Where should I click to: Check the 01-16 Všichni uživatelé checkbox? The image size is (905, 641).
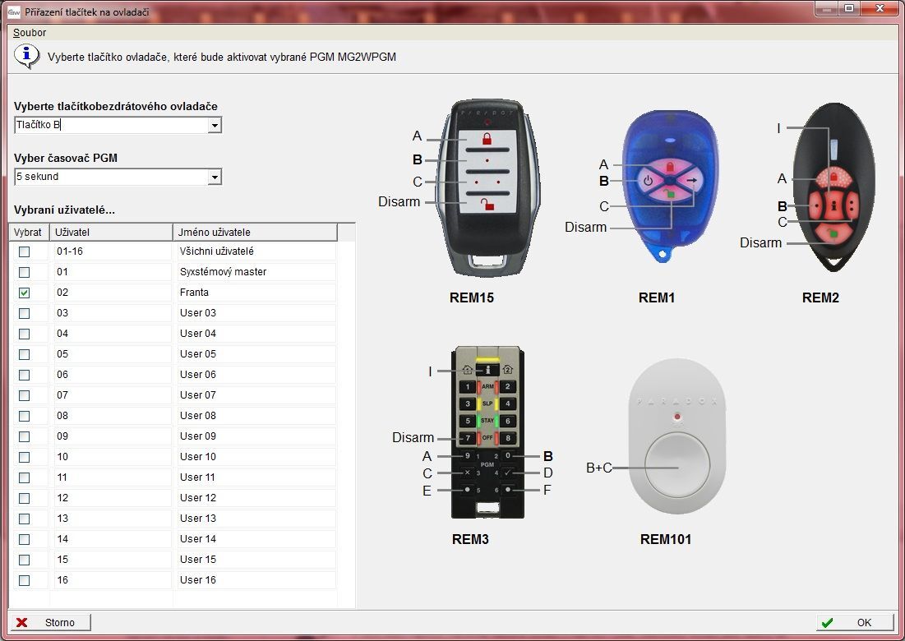24,251
